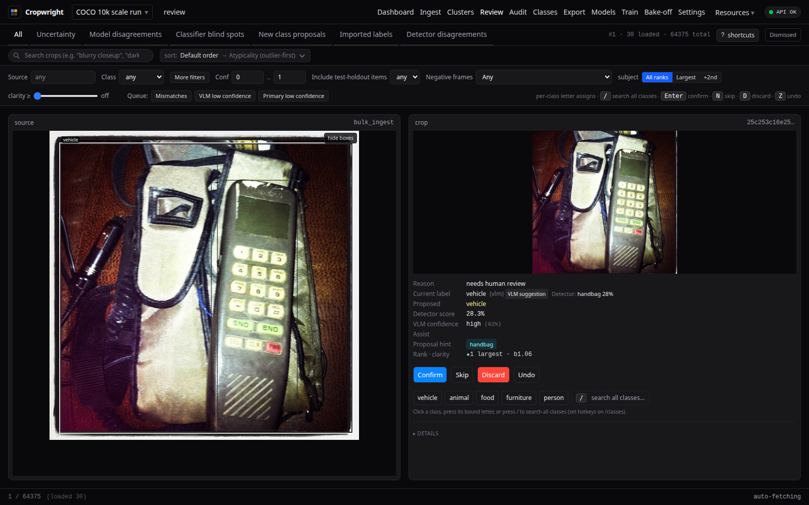The width and height of the screenshot is (809, 505).
Task: Open the COCO 10k scale run selector
Action: 112,12
